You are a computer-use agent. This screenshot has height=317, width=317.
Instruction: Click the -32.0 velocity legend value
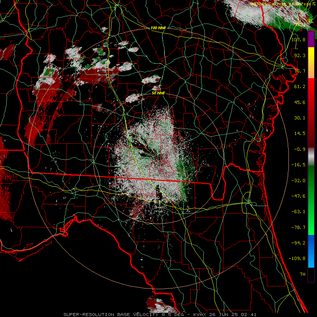(x=299, y=181)
